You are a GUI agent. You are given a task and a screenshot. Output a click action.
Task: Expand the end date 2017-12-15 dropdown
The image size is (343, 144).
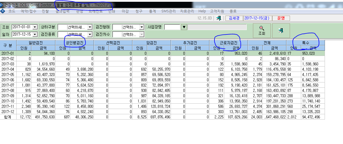tap(35, 34)
